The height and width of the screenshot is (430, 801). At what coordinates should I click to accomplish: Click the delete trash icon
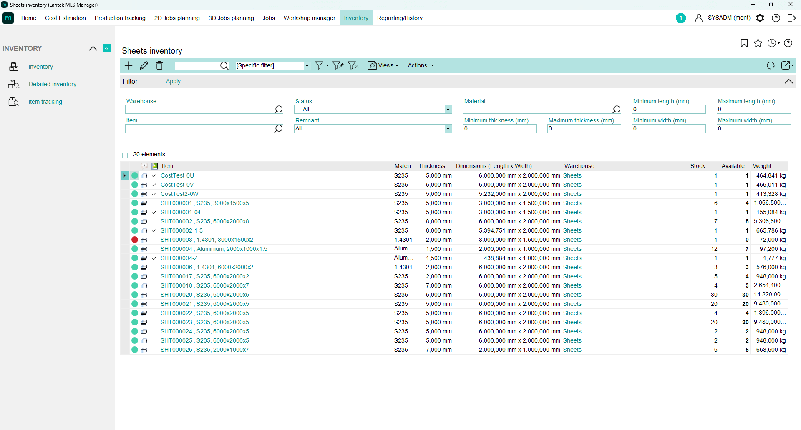(x=159, y=65)
